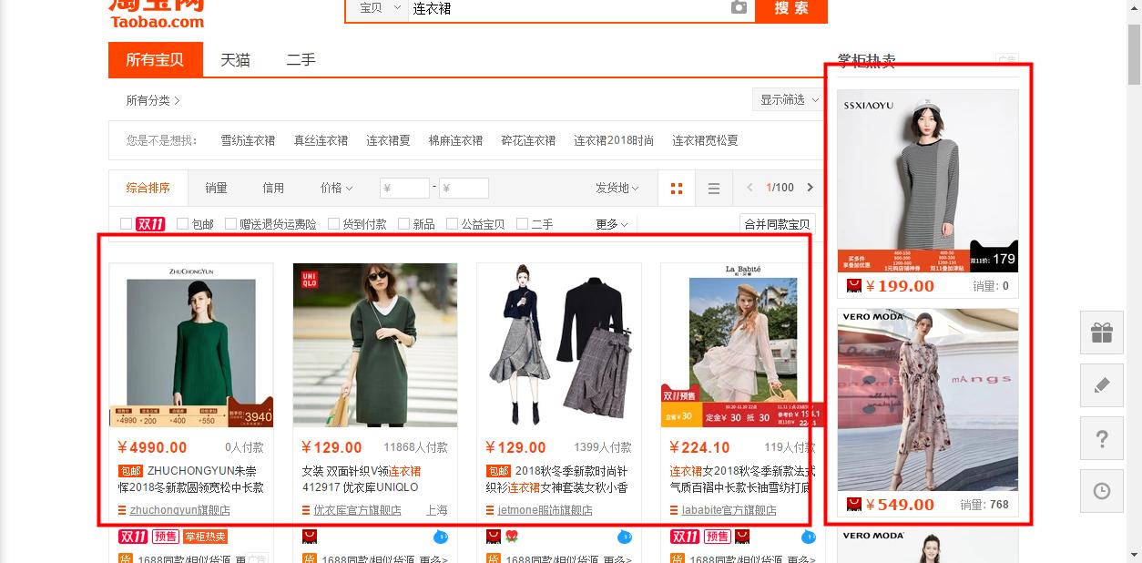Image resolution: width=1142 pixels, height=563 pixels.
Task: Sort results by 信用
Action: 273,188
